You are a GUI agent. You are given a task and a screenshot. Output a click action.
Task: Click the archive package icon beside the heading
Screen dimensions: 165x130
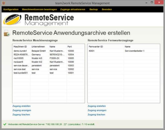[x=7, y=33]
